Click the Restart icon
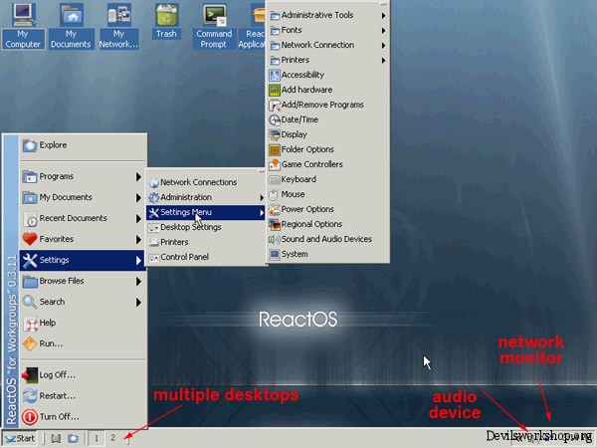Viewport: 597px width, 448px height. point(30,396)
